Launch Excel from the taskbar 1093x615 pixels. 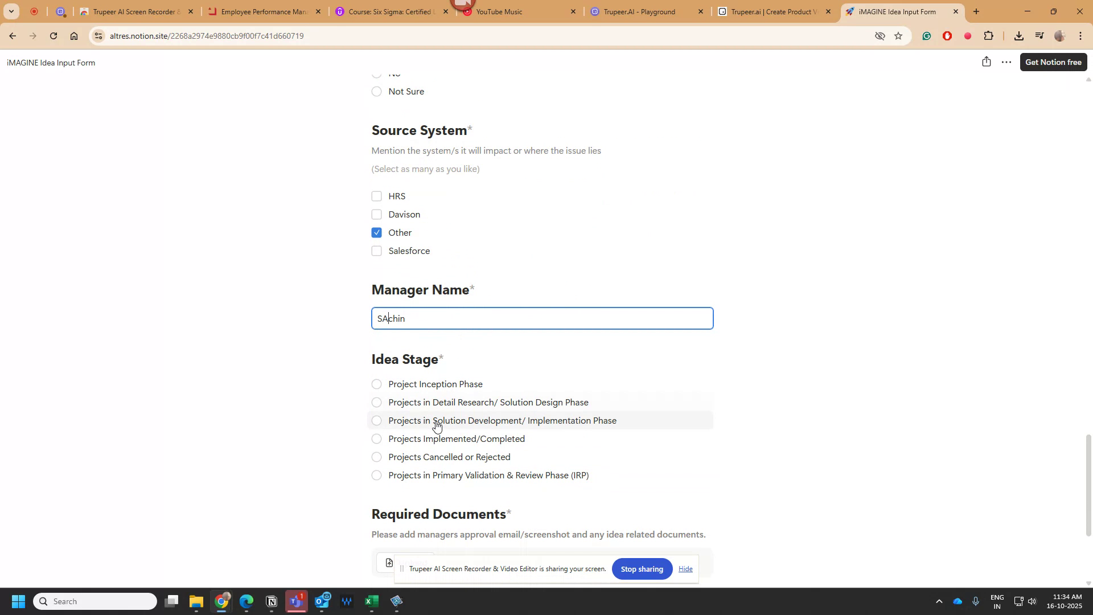(x=372, y=601)
